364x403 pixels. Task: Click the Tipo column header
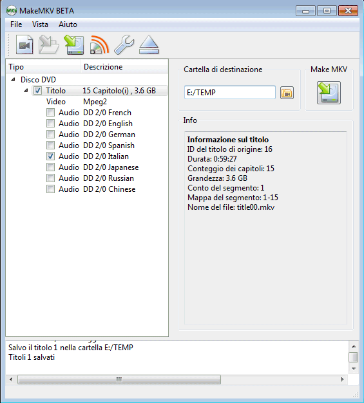point(43,67)
